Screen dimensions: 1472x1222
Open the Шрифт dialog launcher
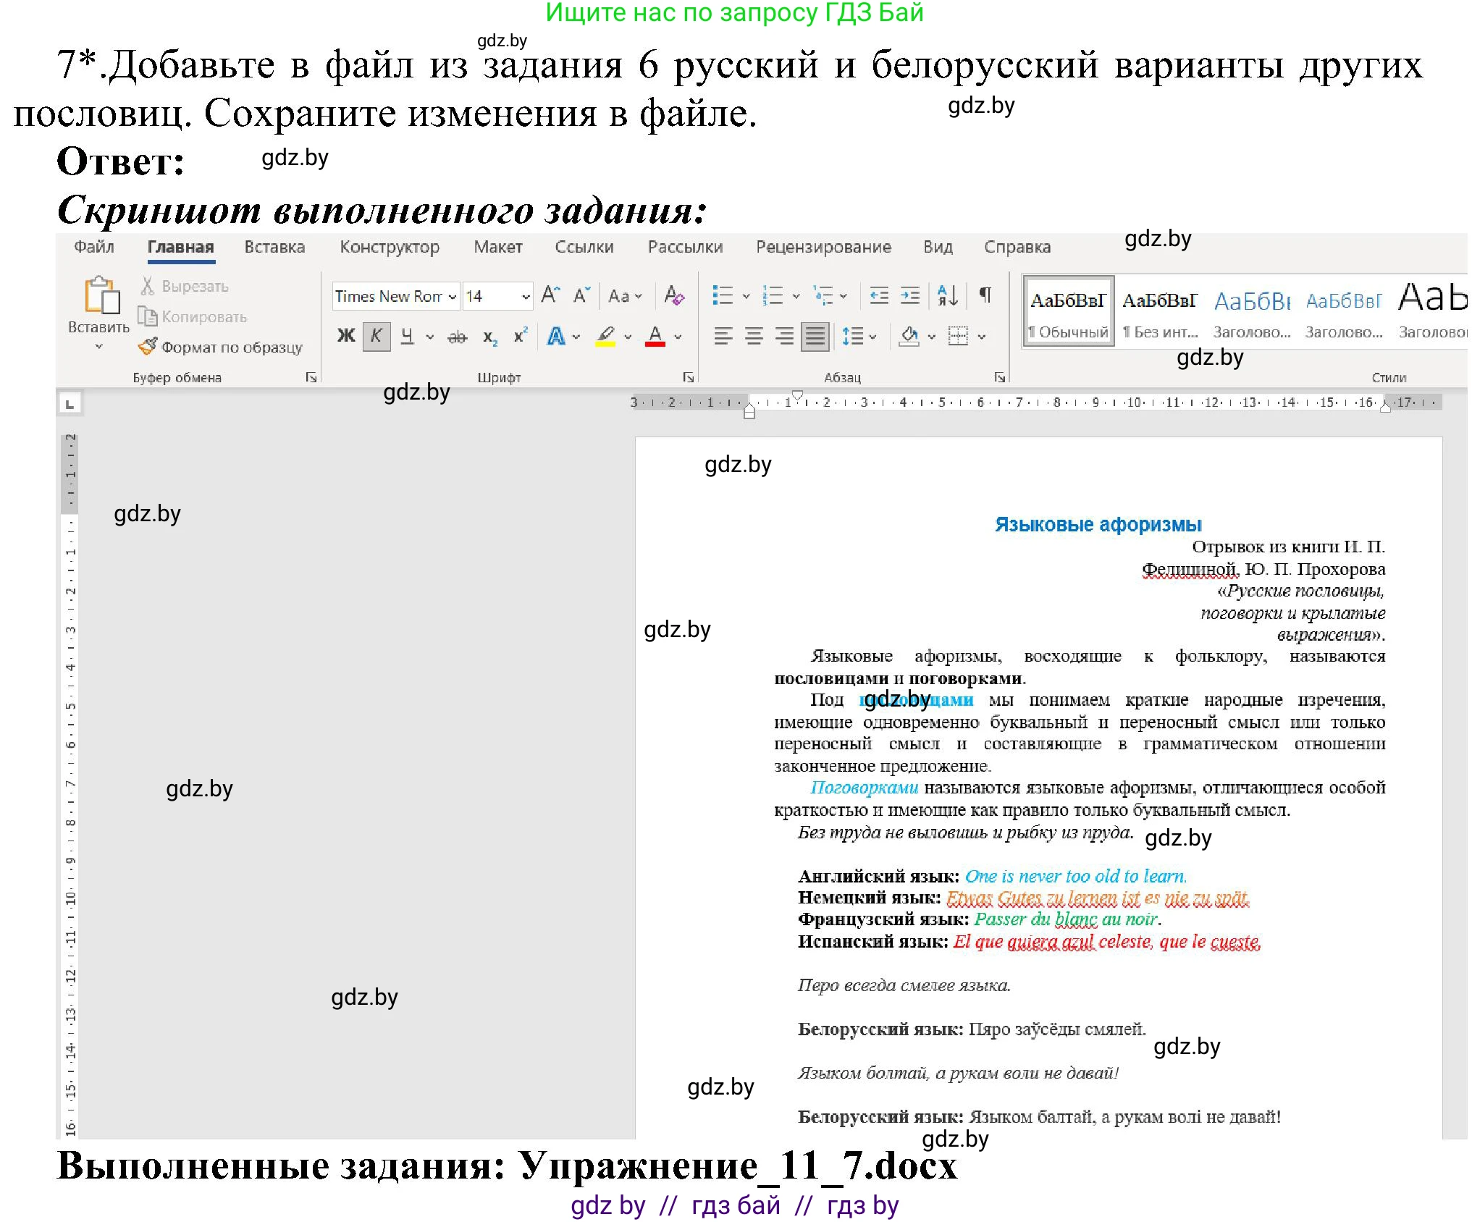[x=689, y=378]
